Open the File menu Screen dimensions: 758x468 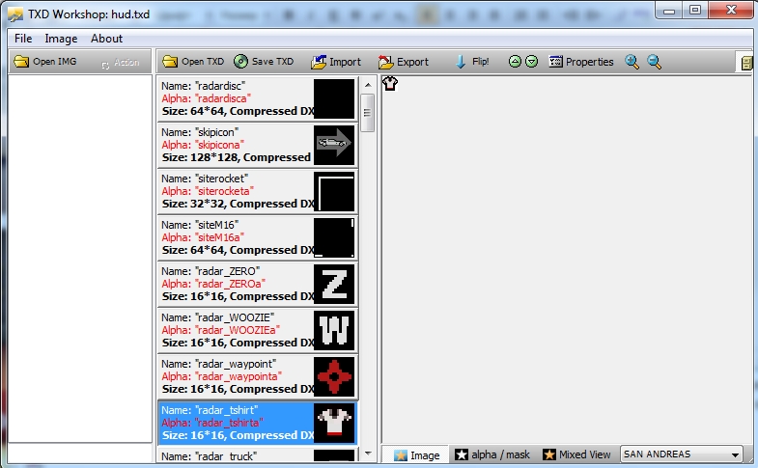(23, 39)
